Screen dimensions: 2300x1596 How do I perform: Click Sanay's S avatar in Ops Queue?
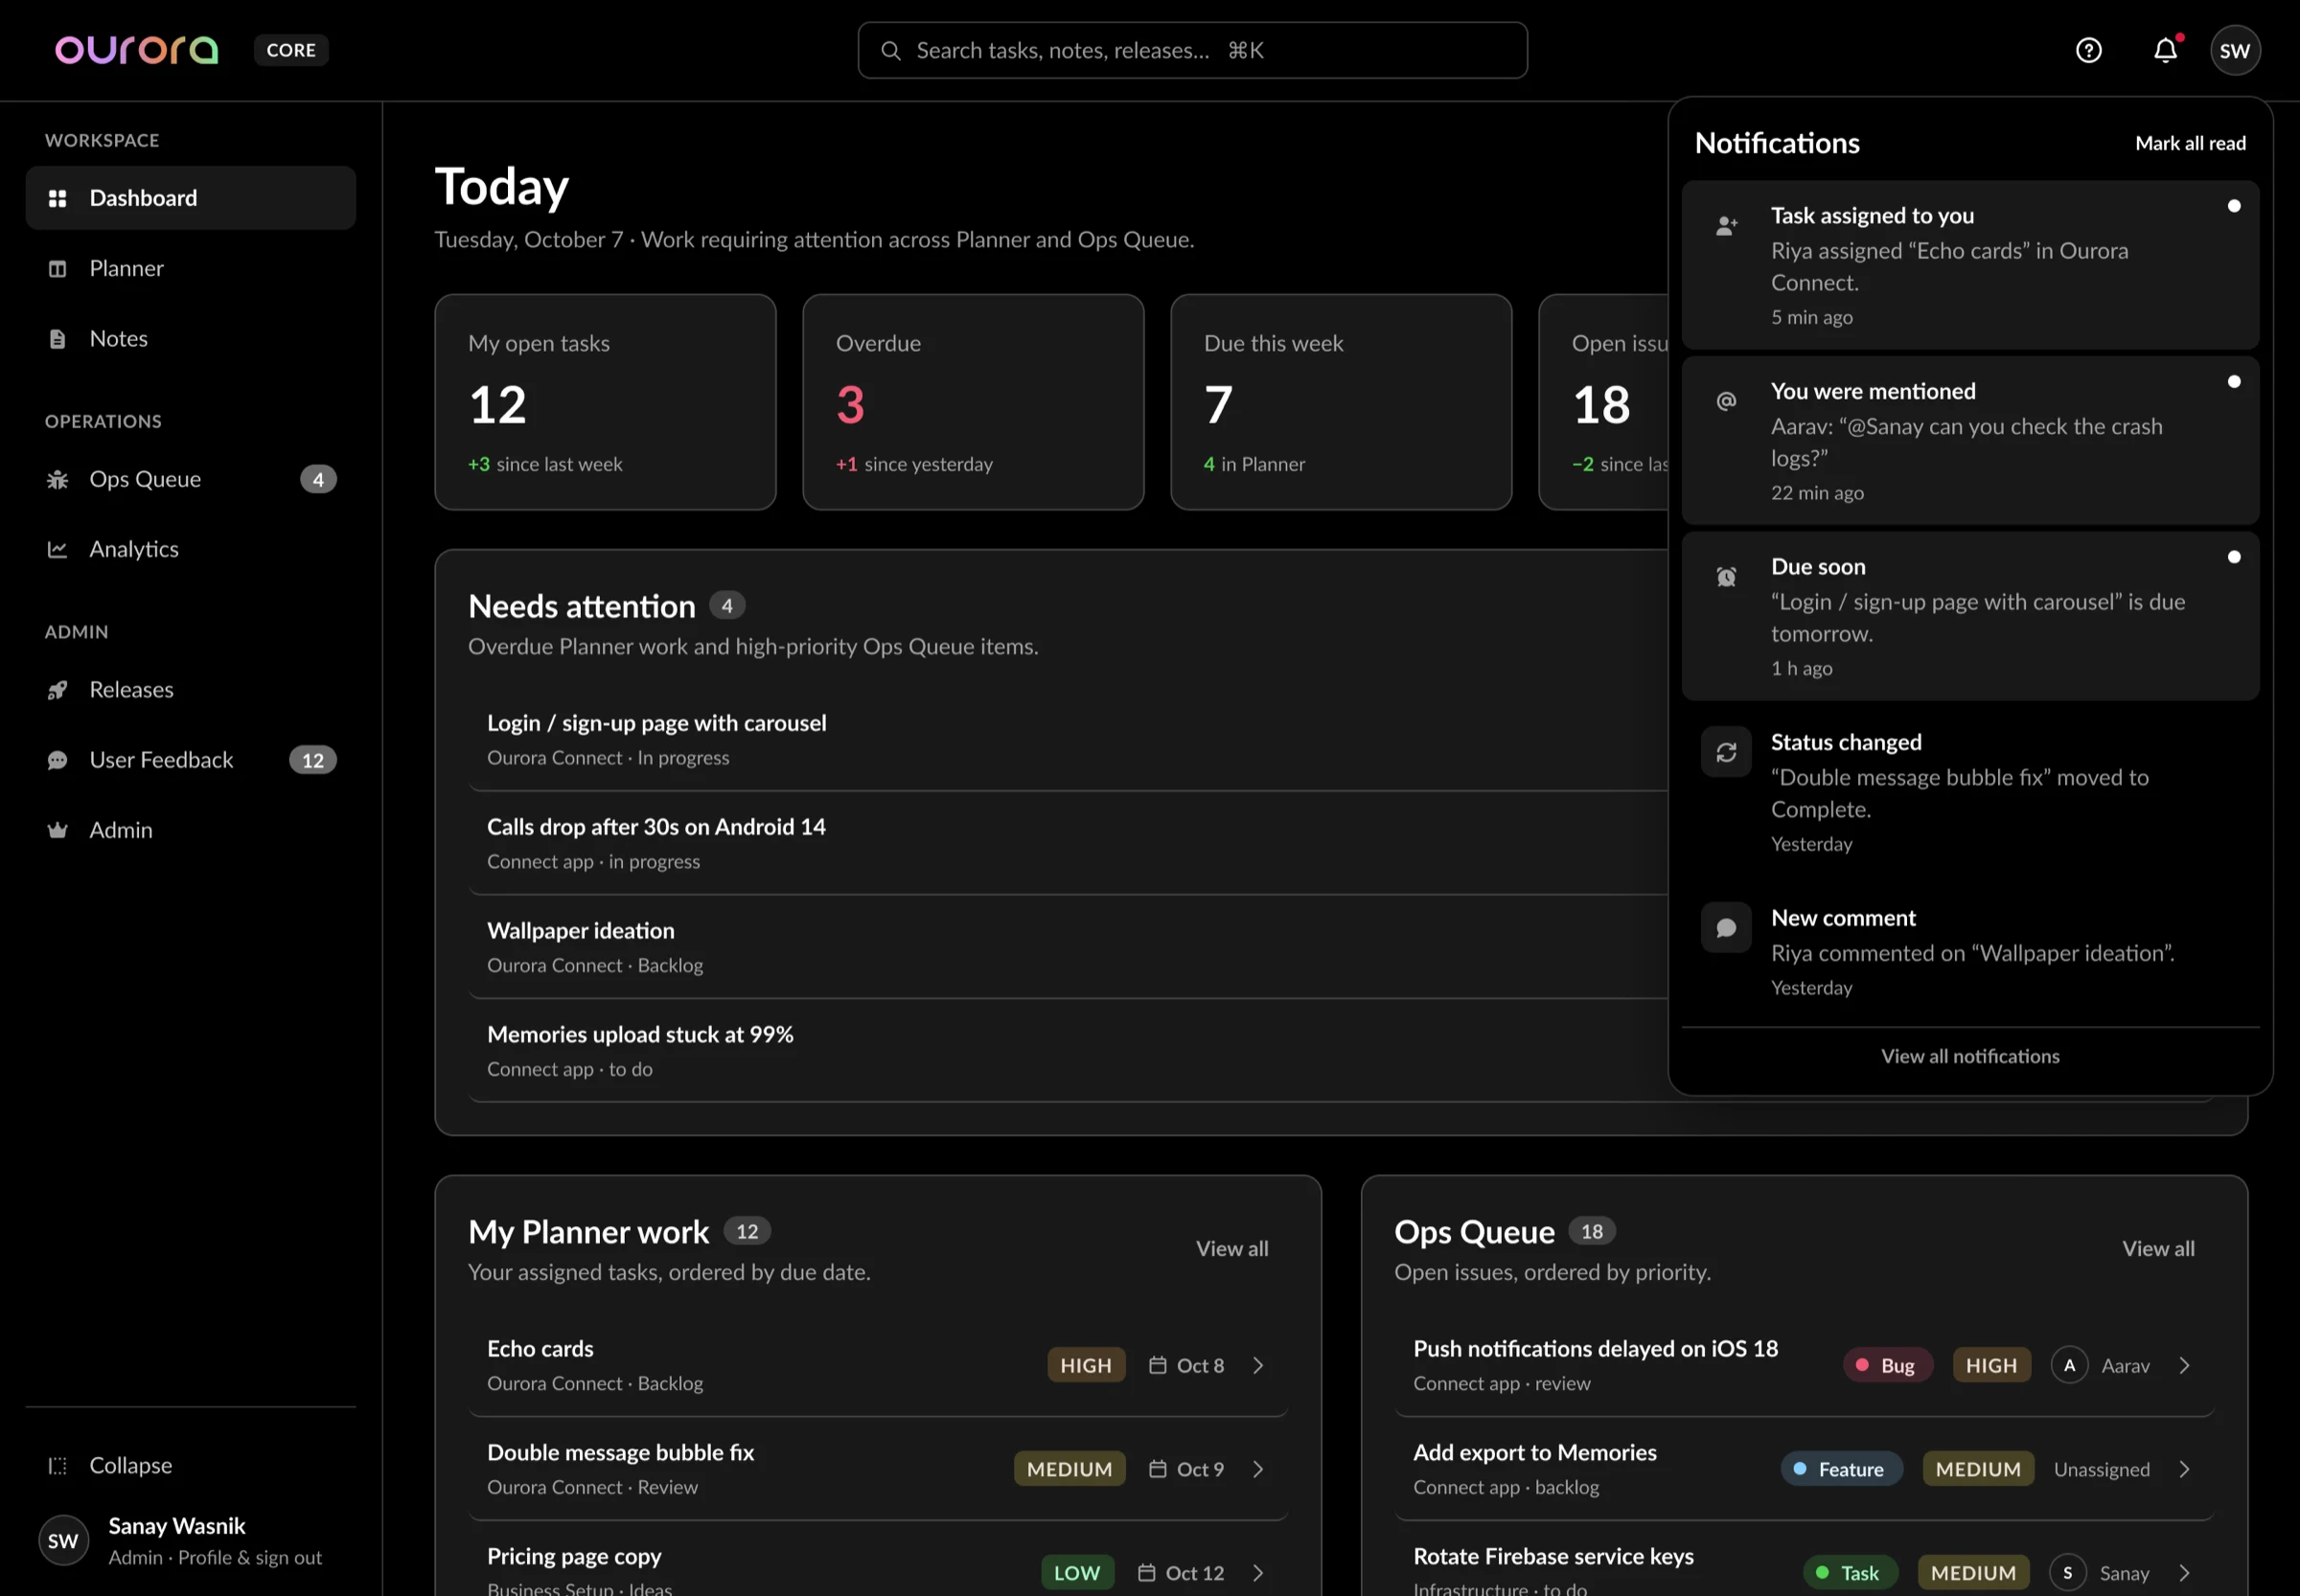pyautogui.click(x=2067, y=1573)
